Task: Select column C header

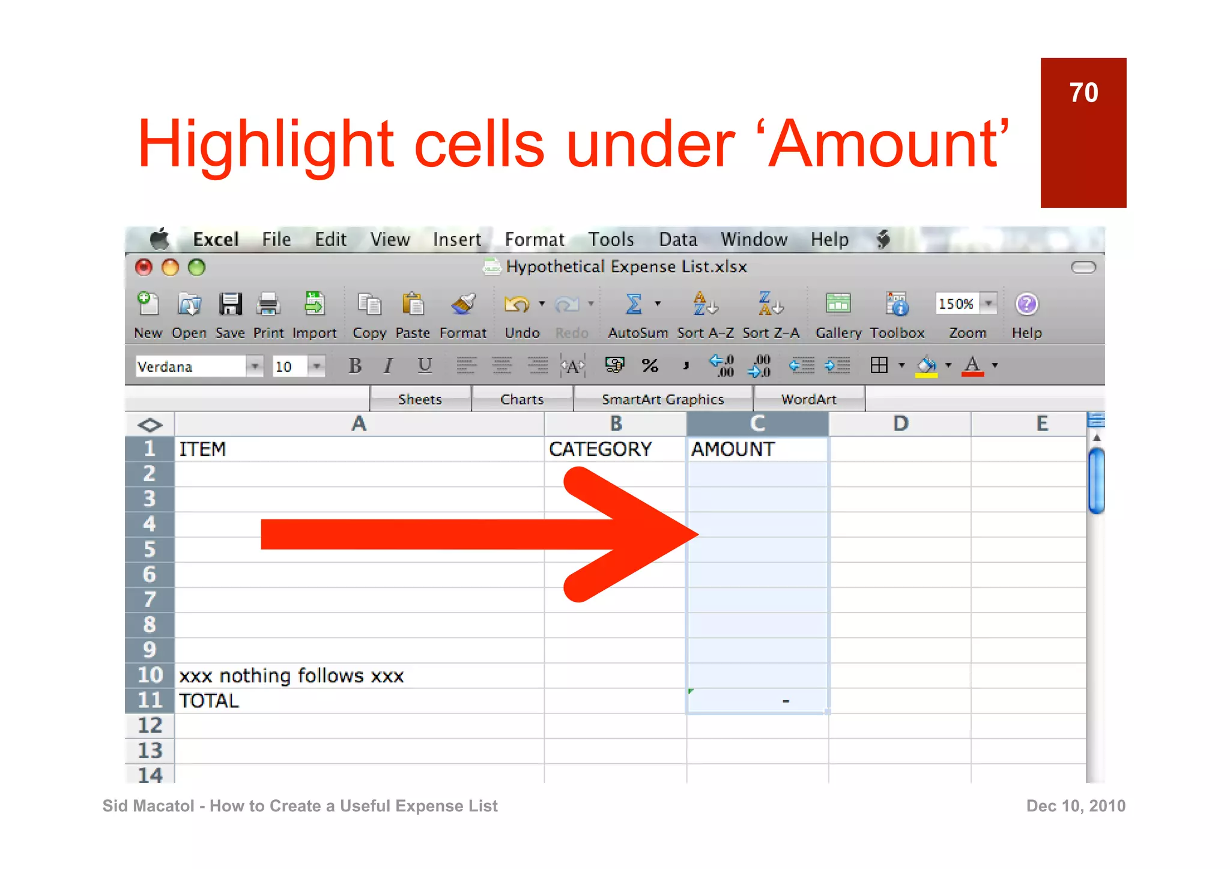Action: point(757,424)
